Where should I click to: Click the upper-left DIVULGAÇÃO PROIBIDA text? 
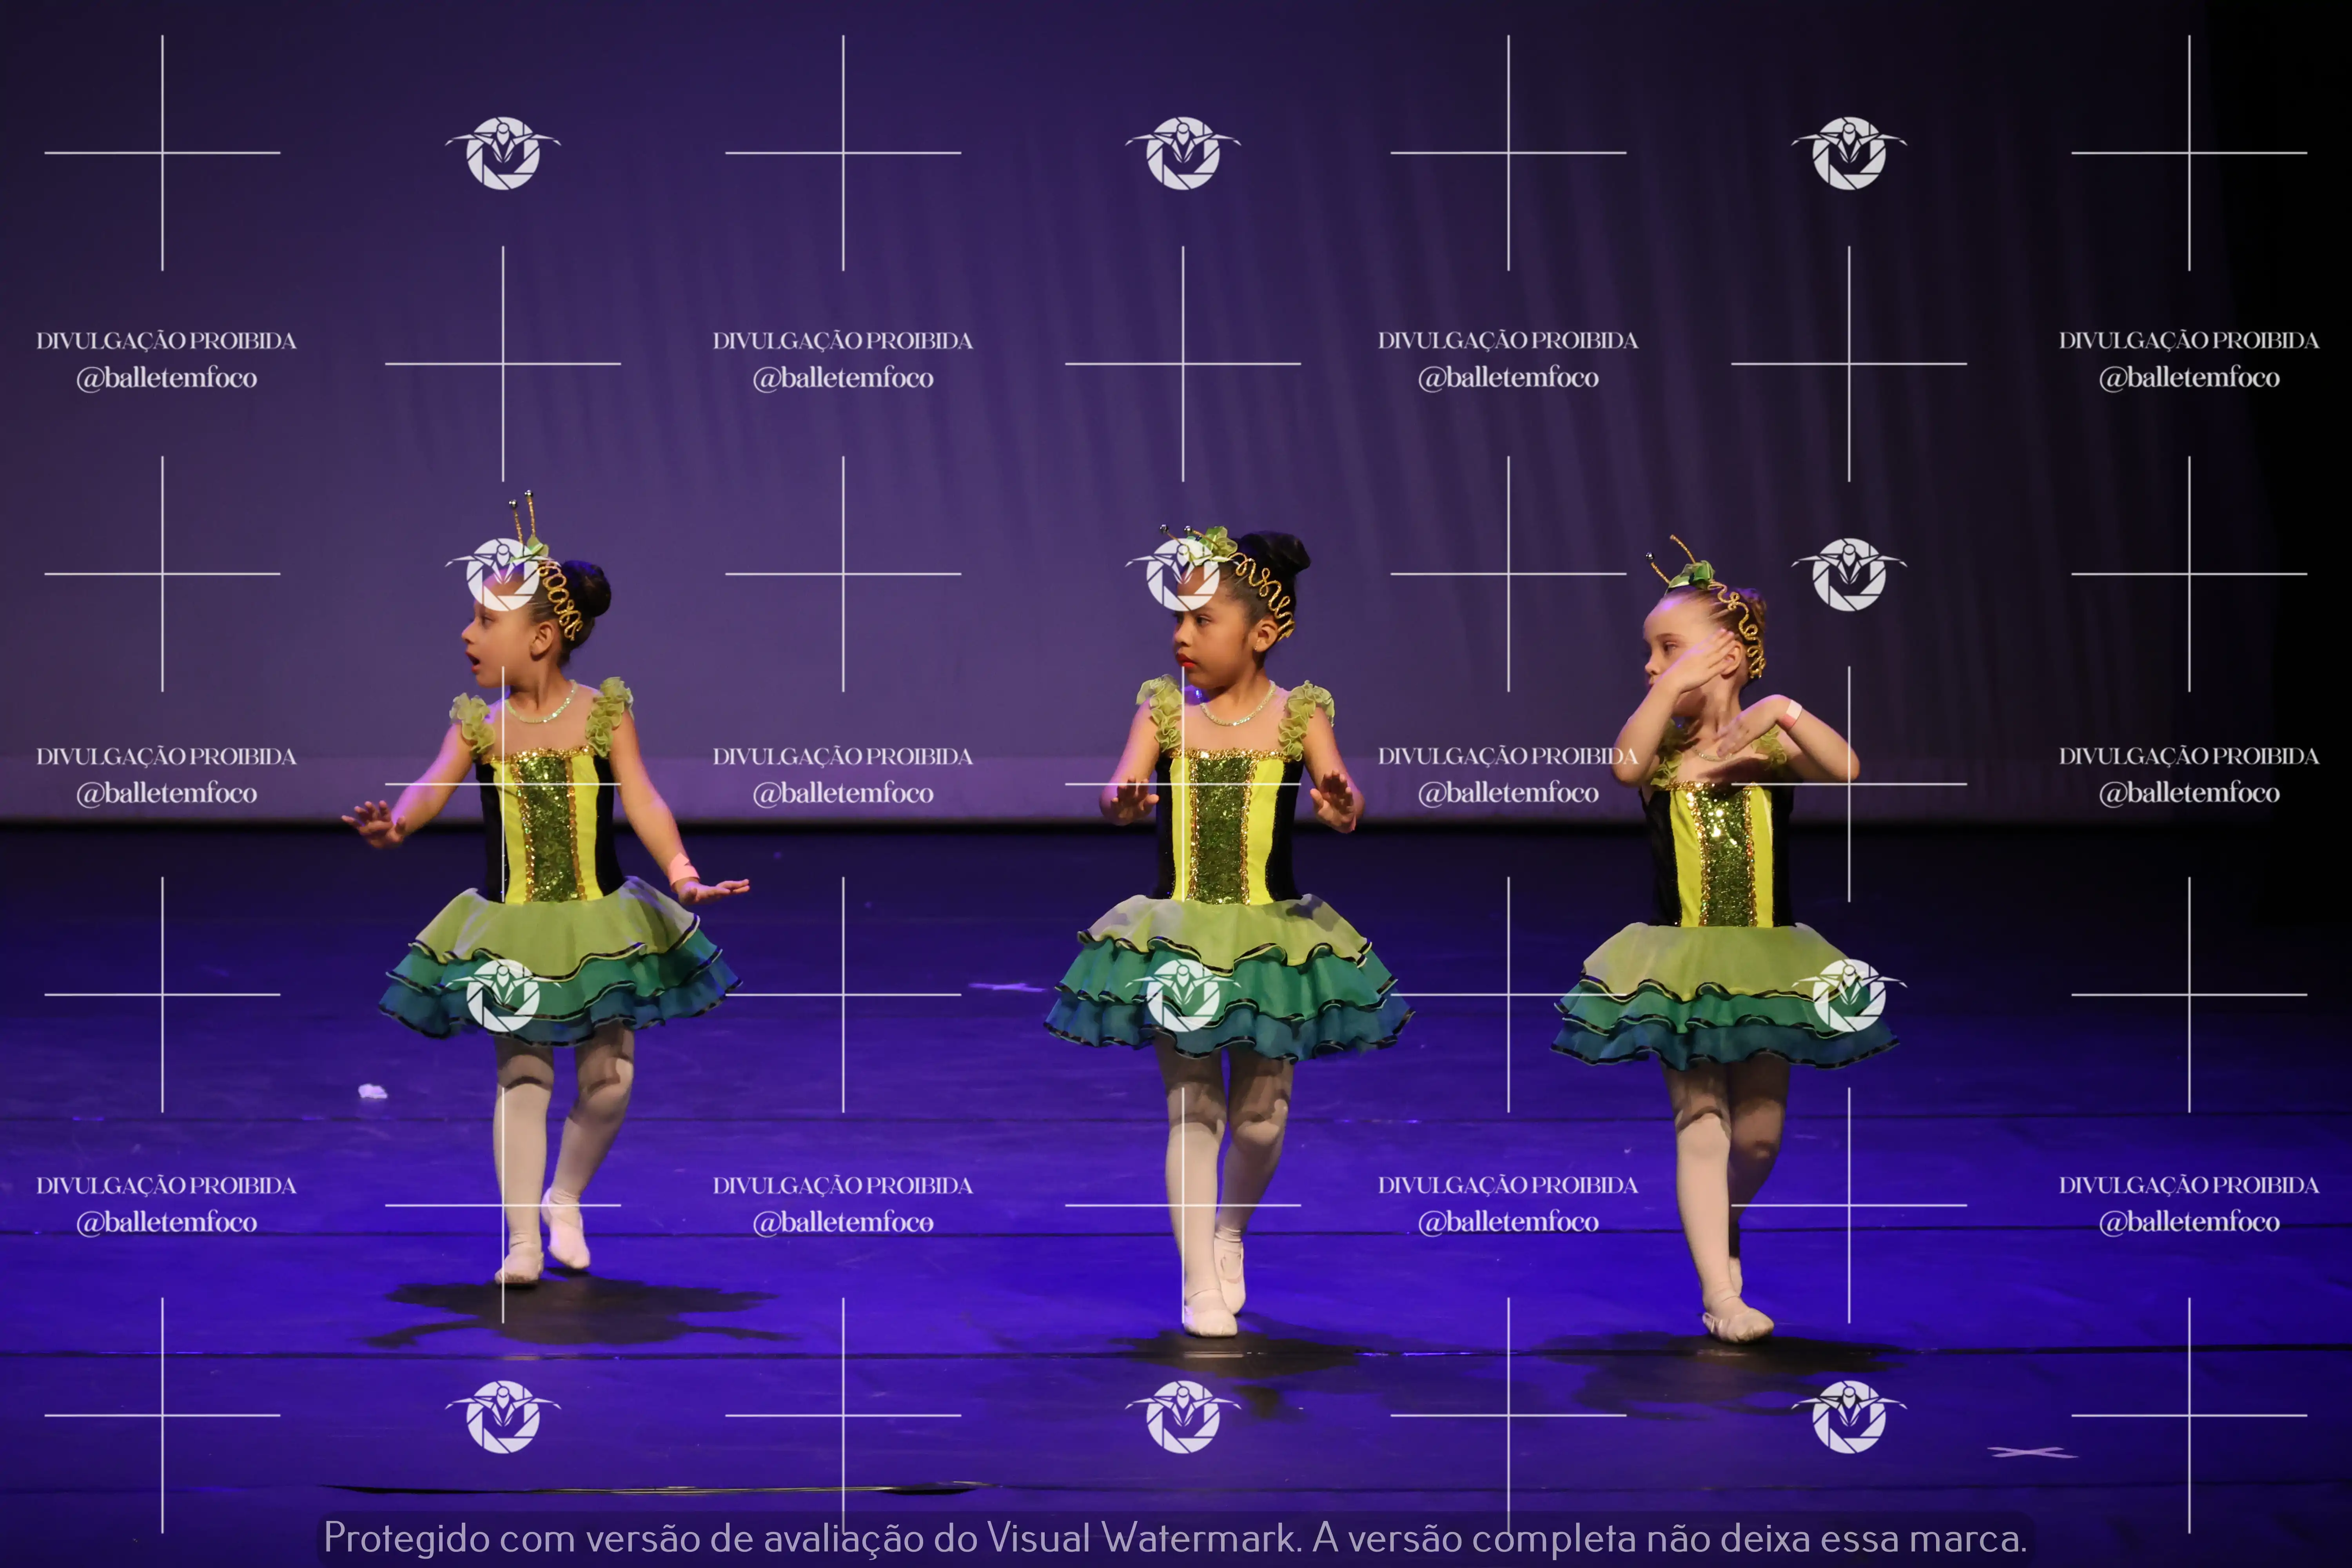[x=166, y=341]
